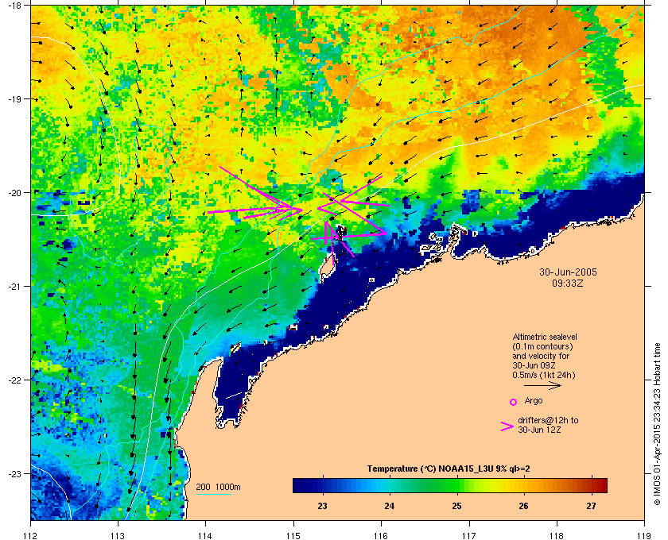Click the IMOS copyright timestamp text
668x540 pixels.
pos(658,425)
